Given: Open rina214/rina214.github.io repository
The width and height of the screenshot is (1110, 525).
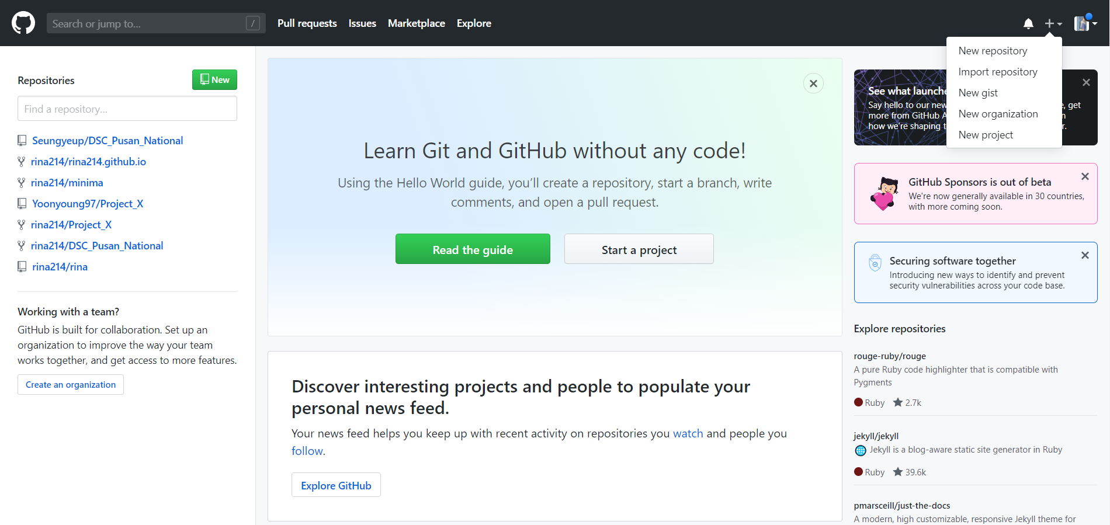Looking at the screenshot, I should (x=88, y=162).
